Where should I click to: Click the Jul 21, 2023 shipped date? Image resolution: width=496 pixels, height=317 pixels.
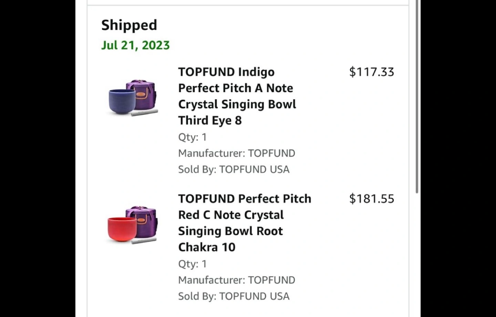tap(135, 45)
